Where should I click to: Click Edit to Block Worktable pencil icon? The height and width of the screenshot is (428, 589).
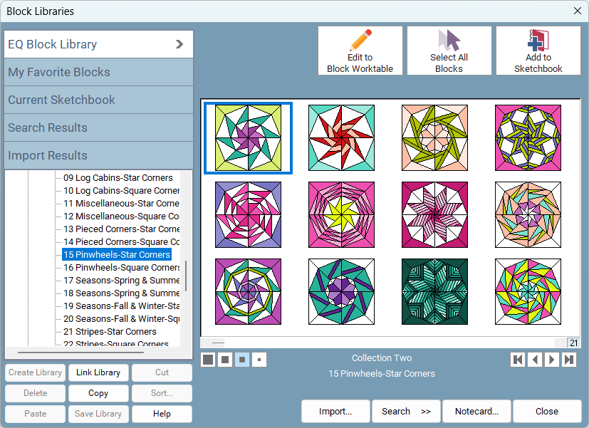pos(360,40)
